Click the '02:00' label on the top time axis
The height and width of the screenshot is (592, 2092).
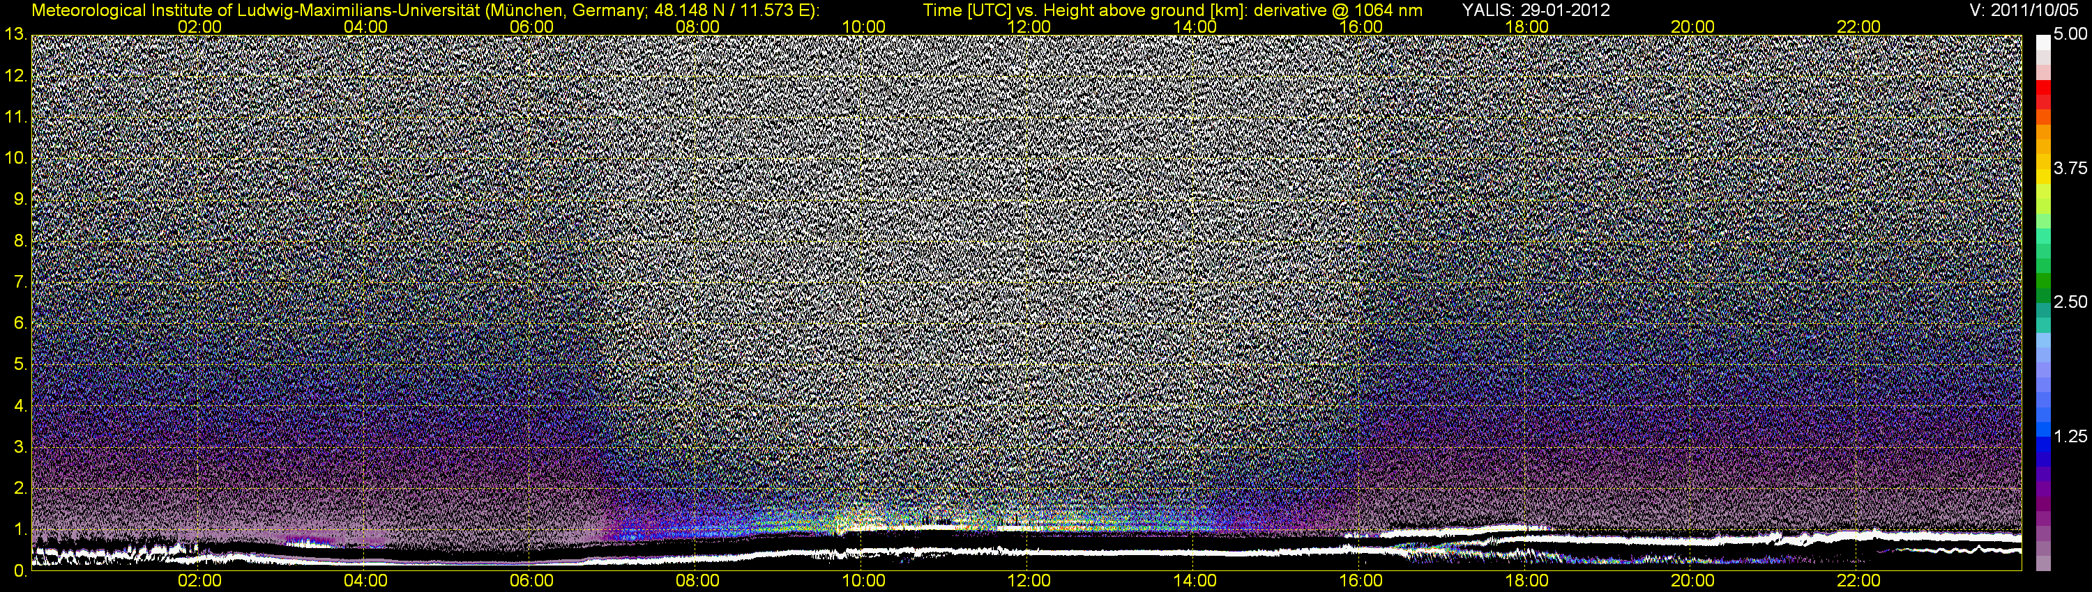click(199, 26)
